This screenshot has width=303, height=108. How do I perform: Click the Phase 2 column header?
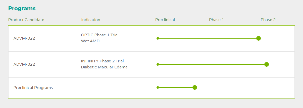pyautogui.click(x=268, y=20)
